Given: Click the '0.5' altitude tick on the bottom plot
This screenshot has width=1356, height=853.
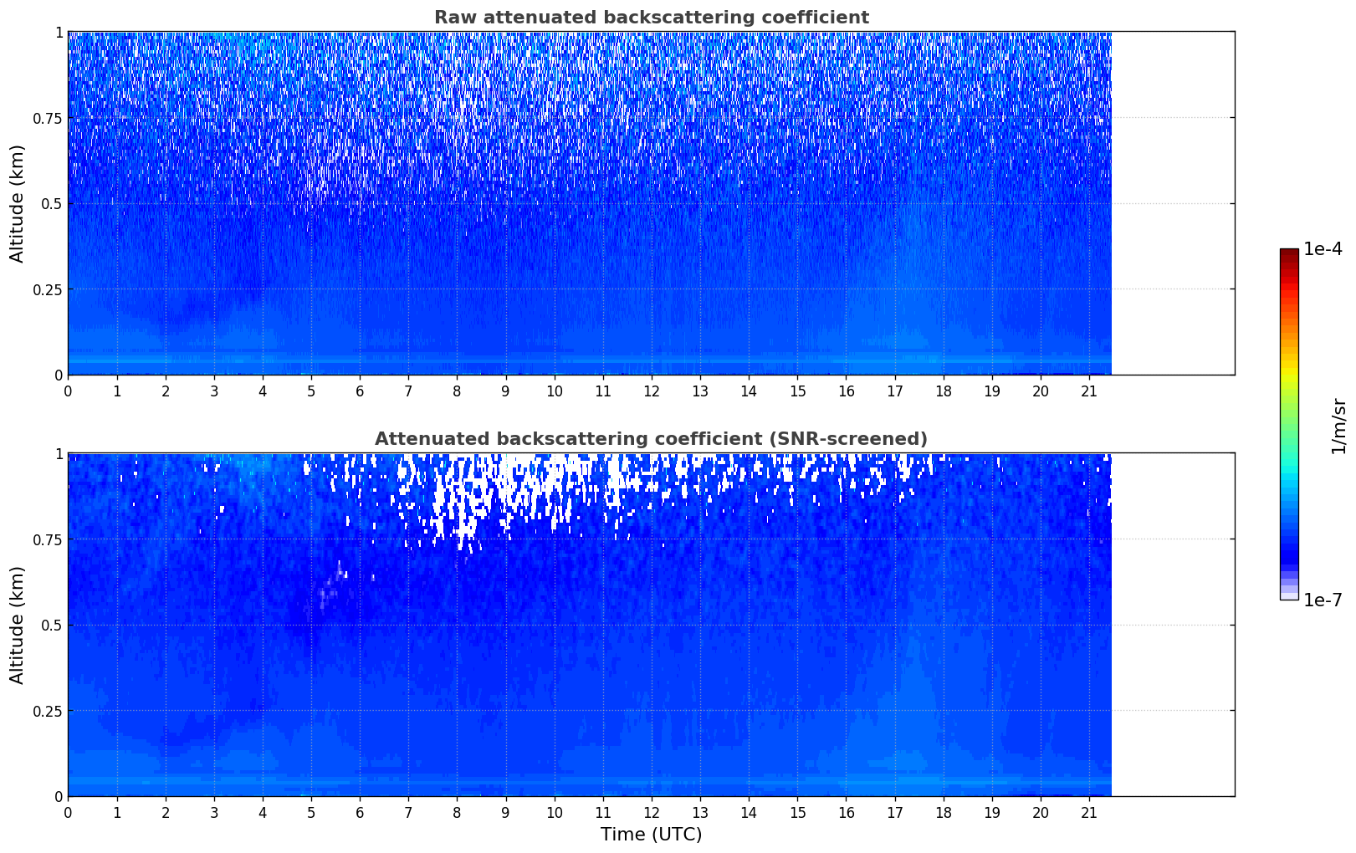Looking at the screenshot, I should click(51, 626).
